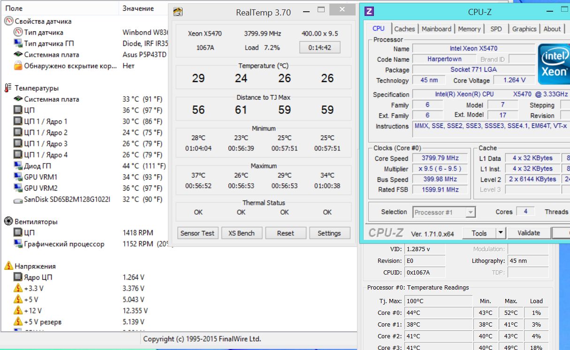The height and width of the screenshot is (350, 570).
Task: Click the Tools button in CPU-Z
Action: pyautogui.click(x=479, y=233)
